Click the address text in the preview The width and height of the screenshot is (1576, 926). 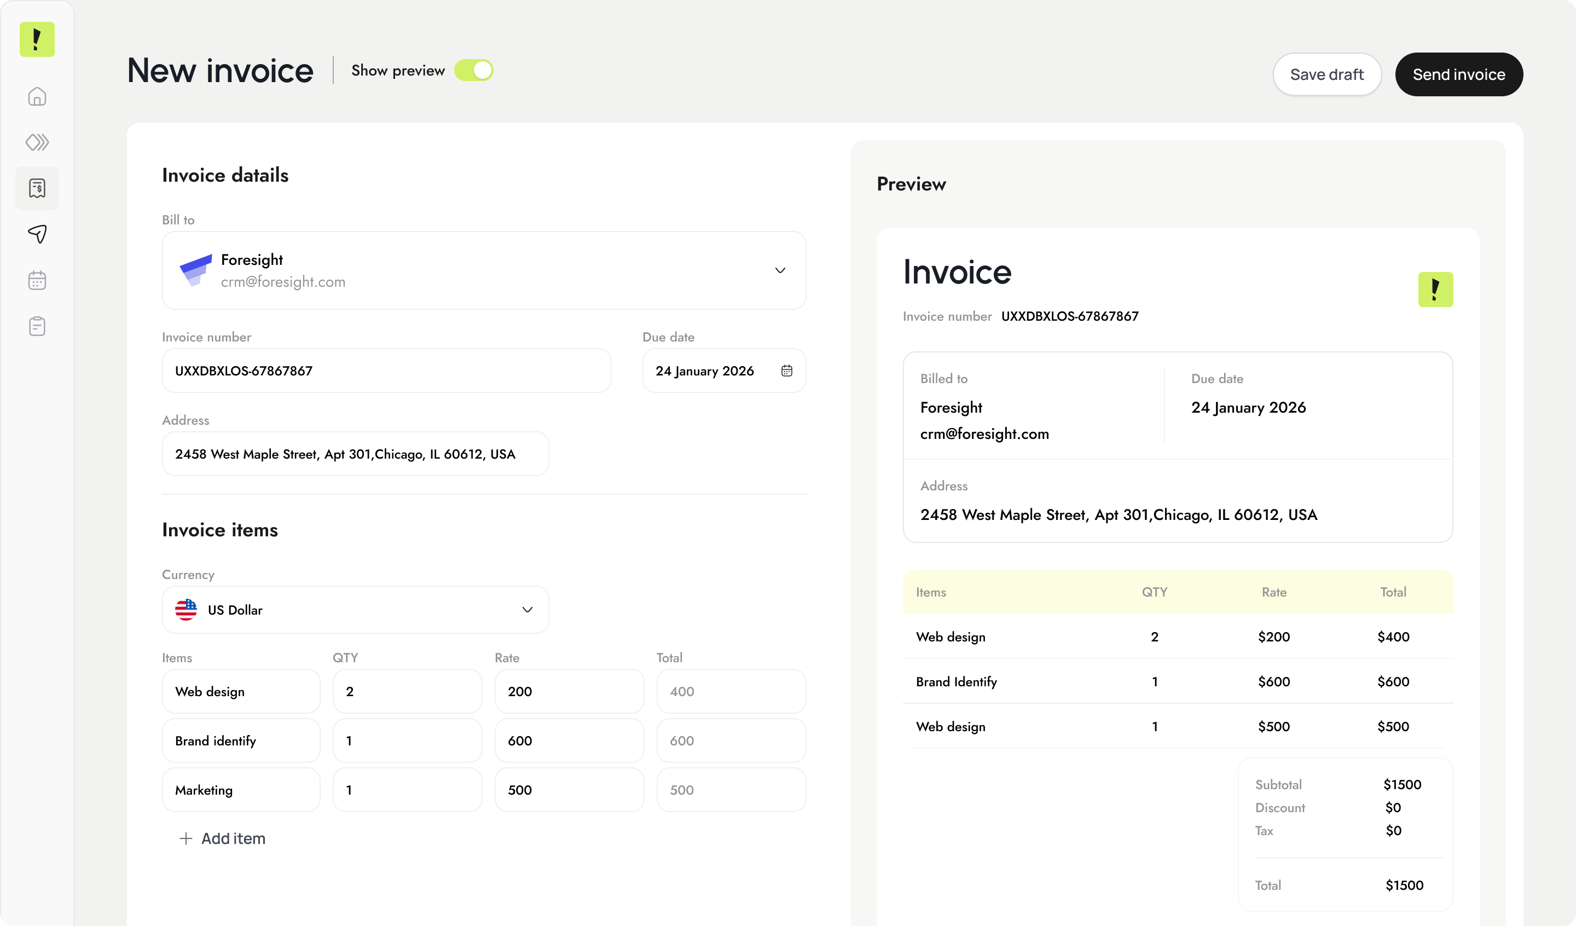click(1118, 514)
